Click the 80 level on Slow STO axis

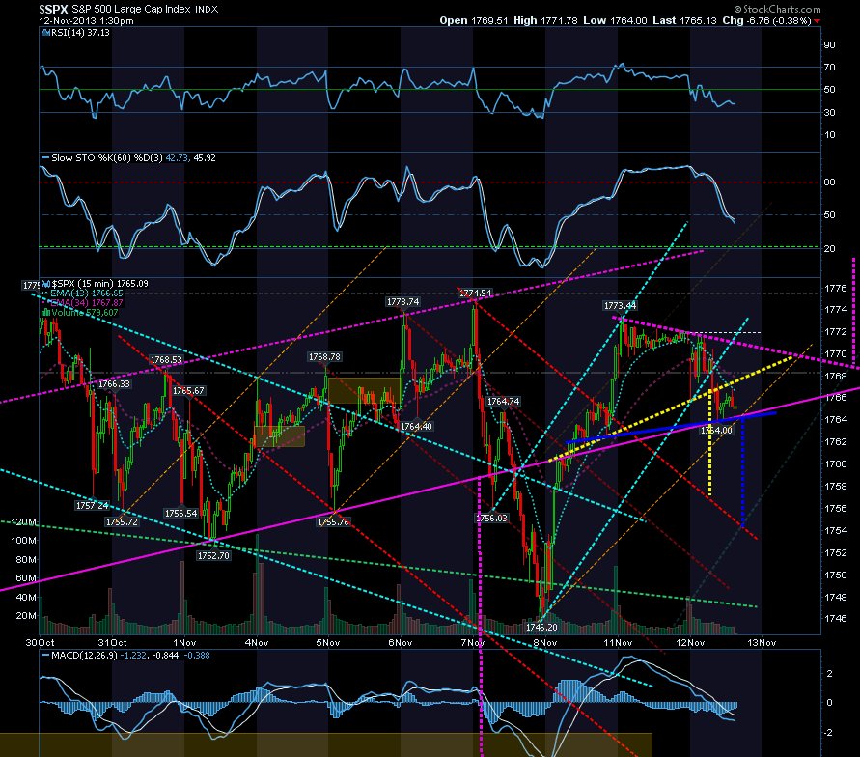[x=829, y=182]
